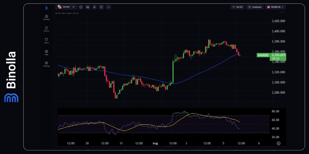Open the Alerts bell icon
This screenshot has height=154, width=309.
(x=46, y=40)
